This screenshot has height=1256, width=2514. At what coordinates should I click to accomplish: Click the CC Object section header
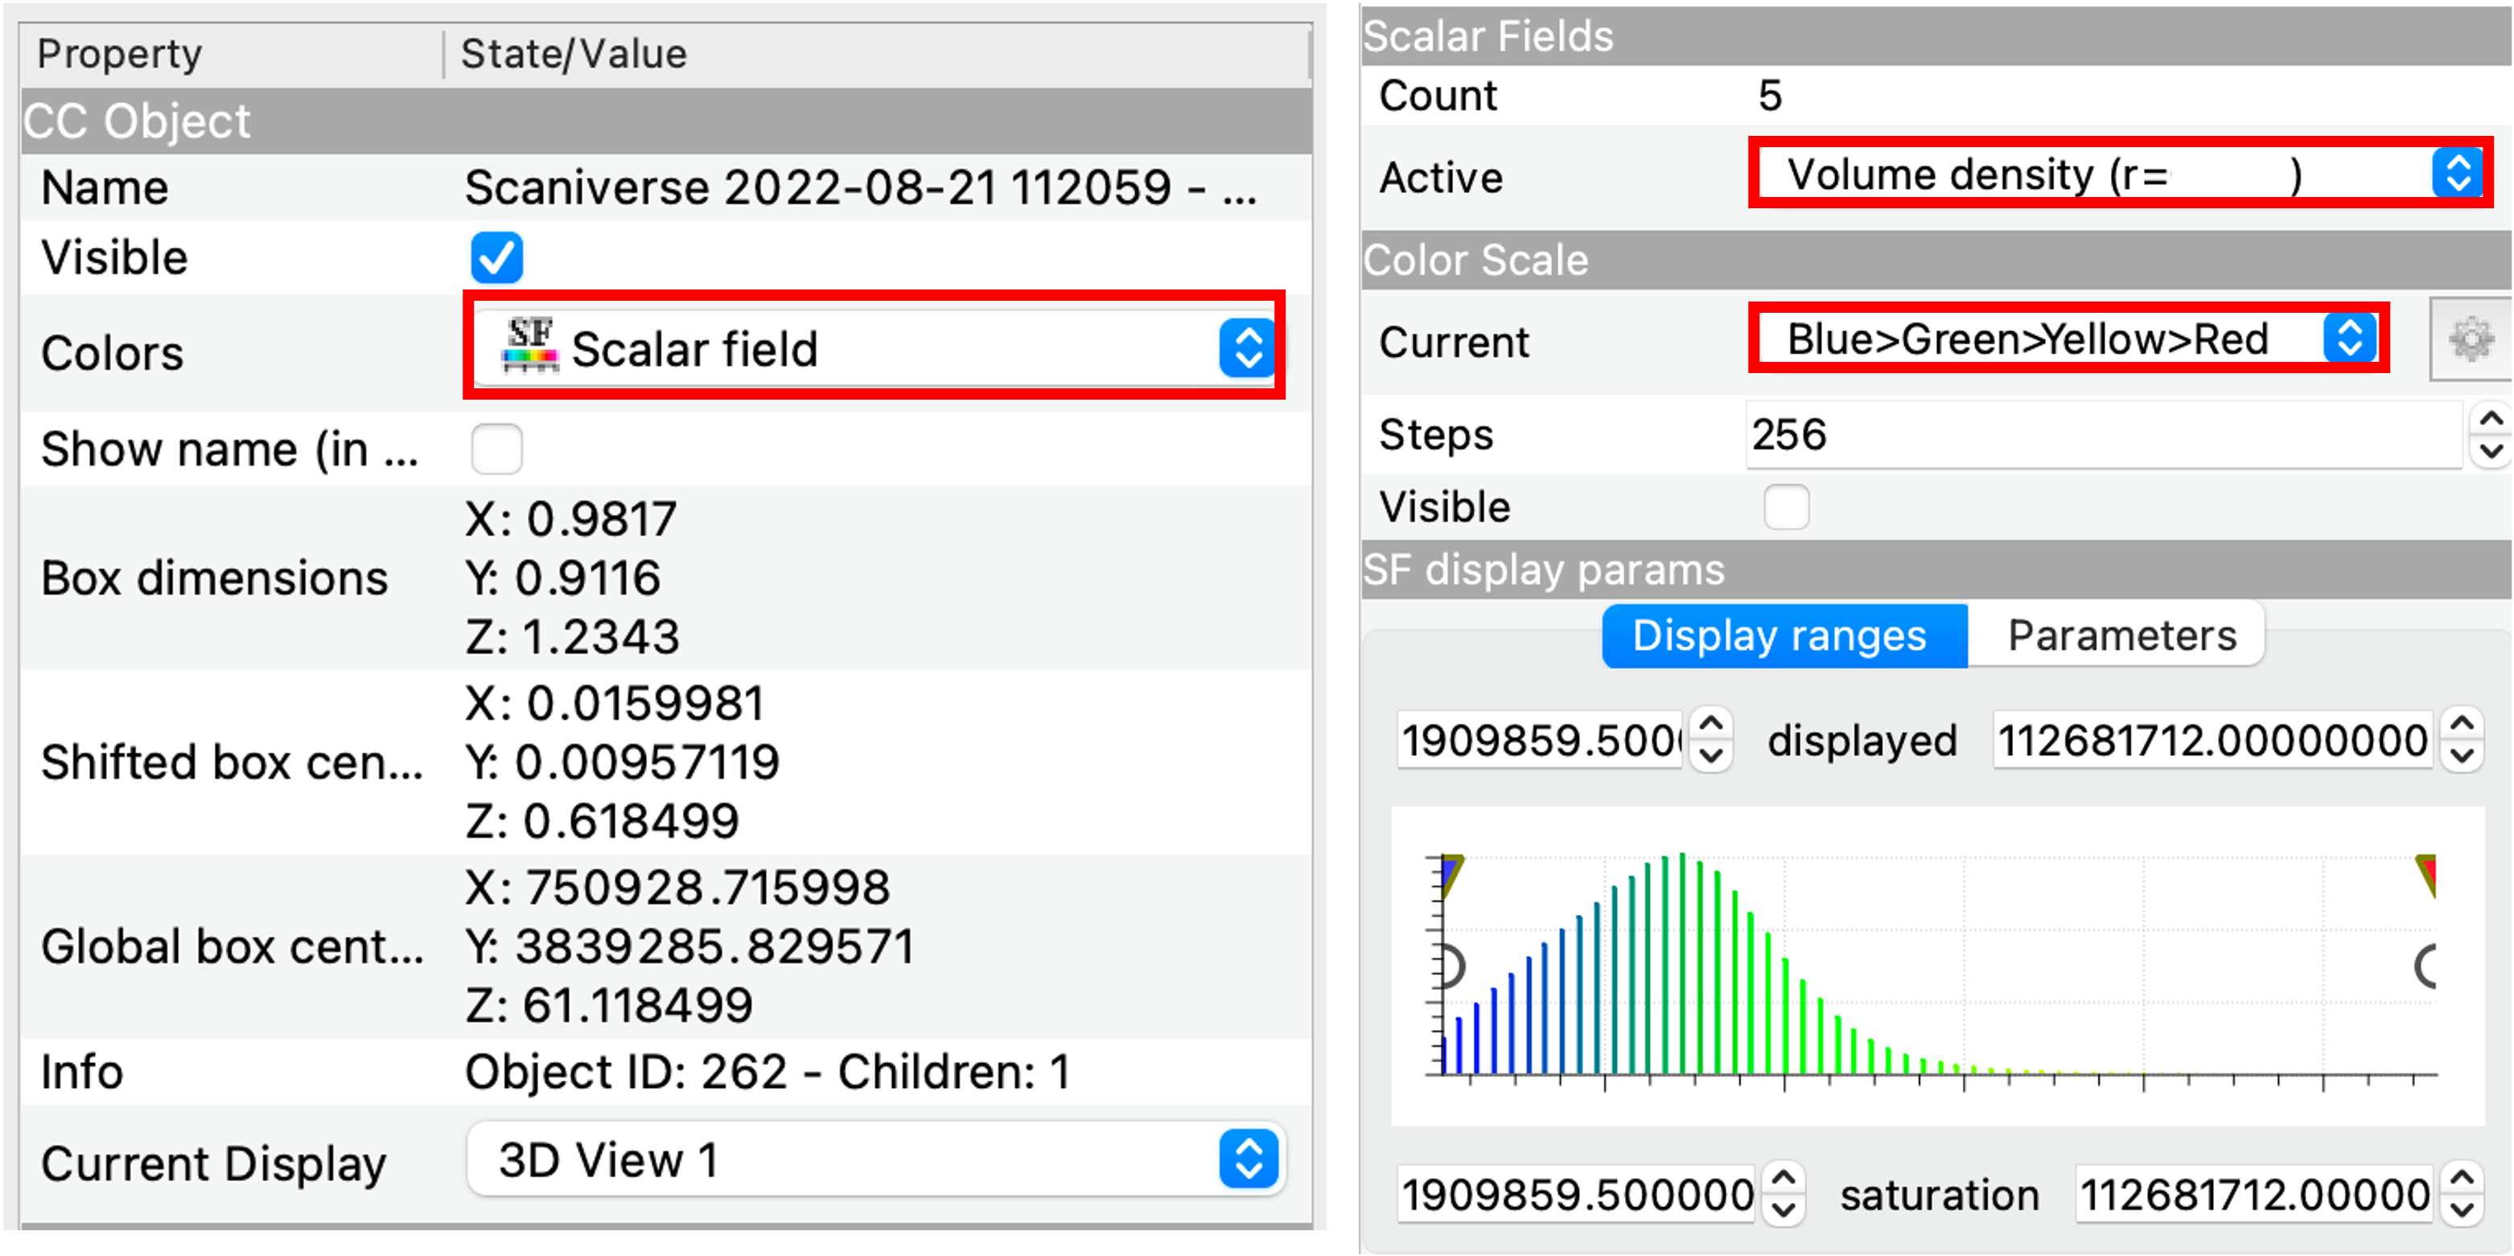click(x=667, y=122)
